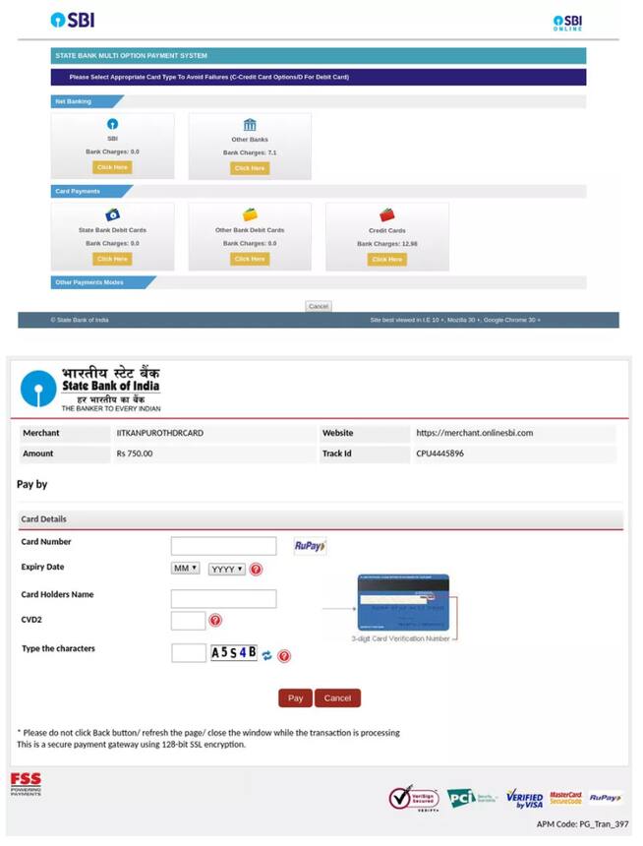Click the card verification number illustration
This screenshot has height=846, width=643.
pyautogui.click(x=403, y=603)
